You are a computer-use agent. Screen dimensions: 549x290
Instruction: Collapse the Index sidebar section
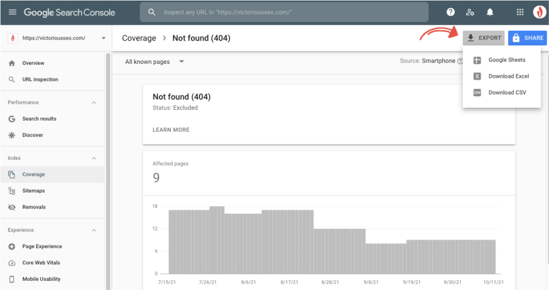click(94, 158)
